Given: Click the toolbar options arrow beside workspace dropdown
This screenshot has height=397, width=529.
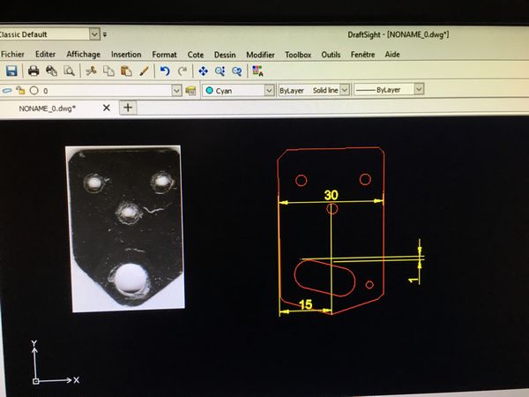Looking at the screenshot, I should point(105,34).
